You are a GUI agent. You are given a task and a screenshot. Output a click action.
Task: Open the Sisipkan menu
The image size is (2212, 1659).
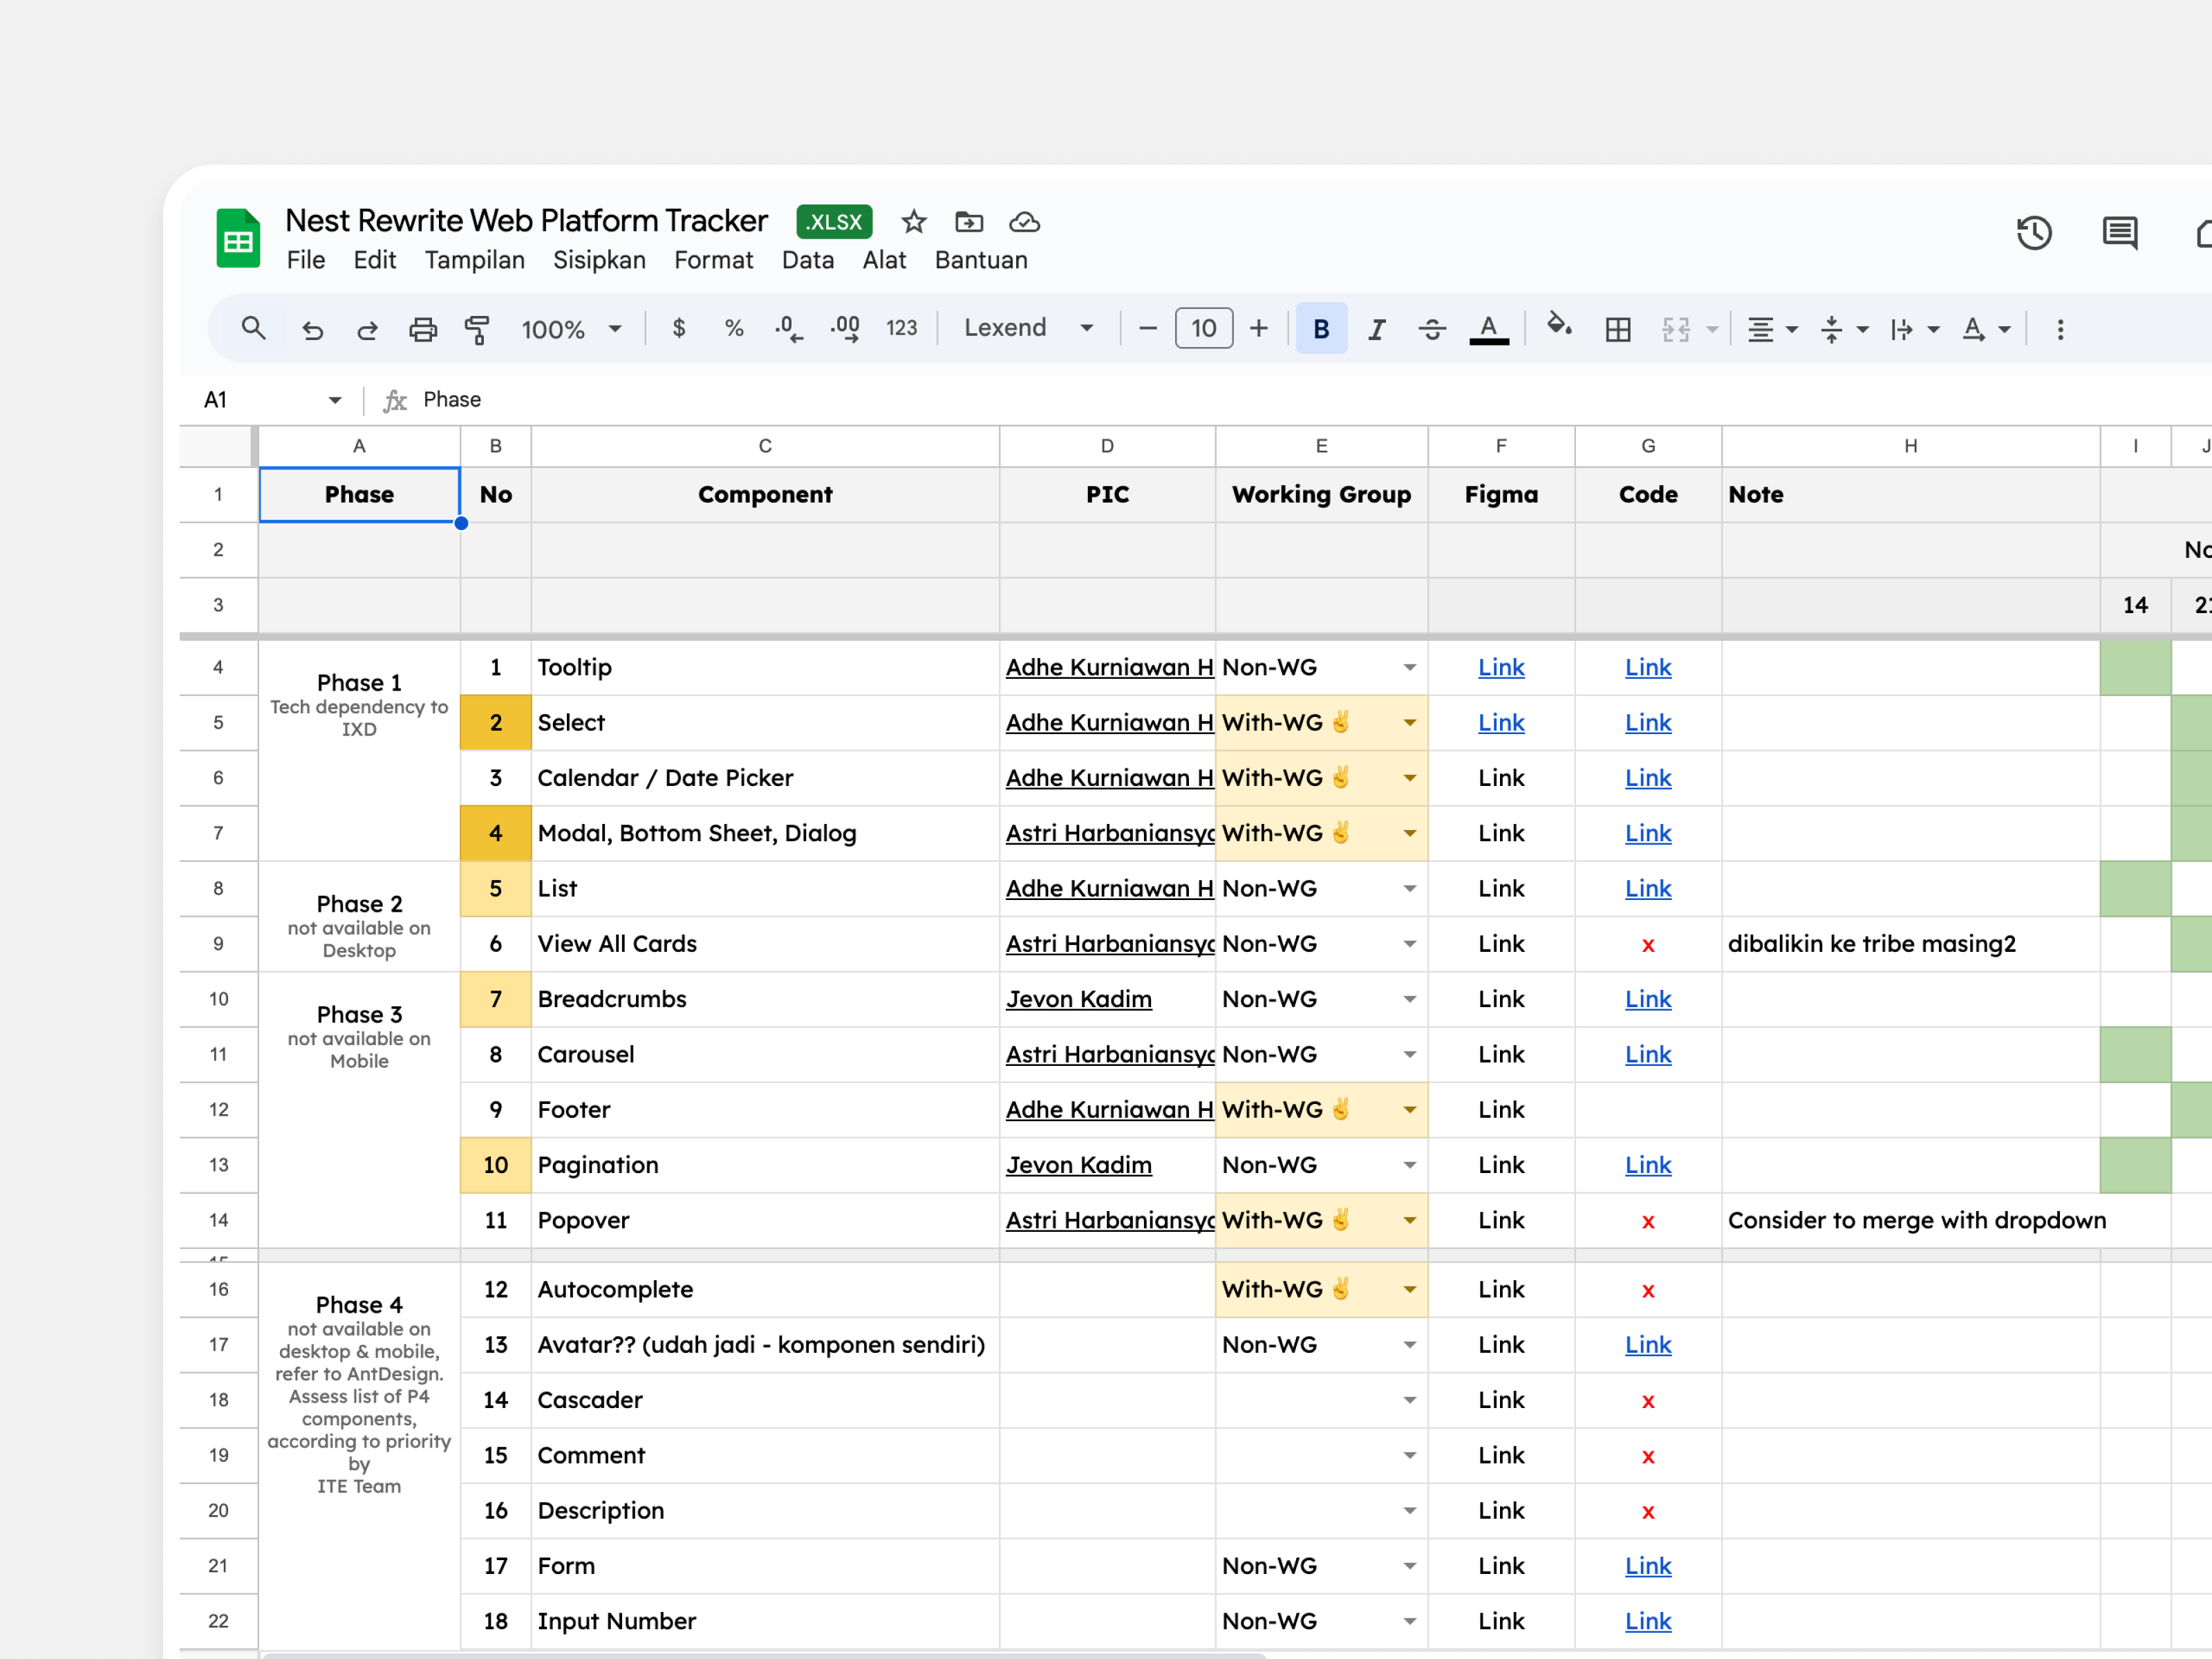click(599, 260)
